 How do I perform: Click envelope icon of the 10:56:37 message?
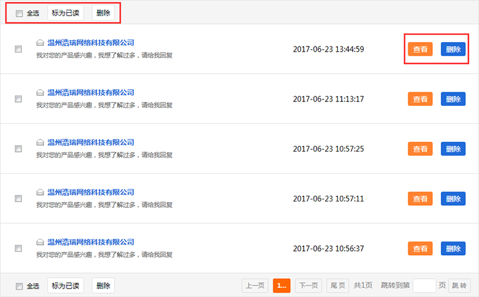tap(40, 242)
